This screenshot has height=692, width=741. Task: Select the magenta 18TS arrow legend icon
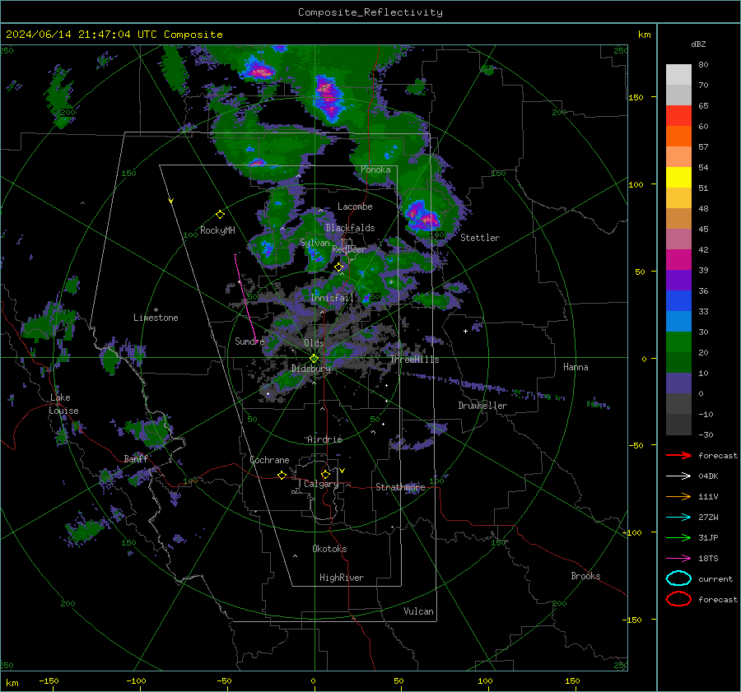click(x=678, y=559)
